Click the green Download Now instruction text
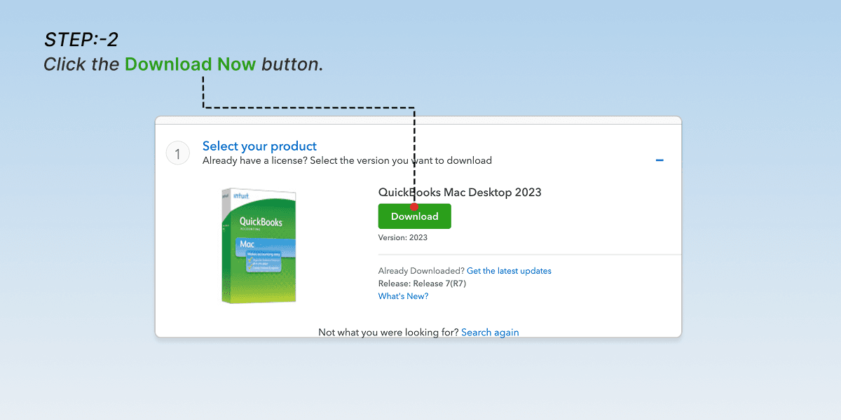This screenshot has width=841, height=420. tap(191, 64)
